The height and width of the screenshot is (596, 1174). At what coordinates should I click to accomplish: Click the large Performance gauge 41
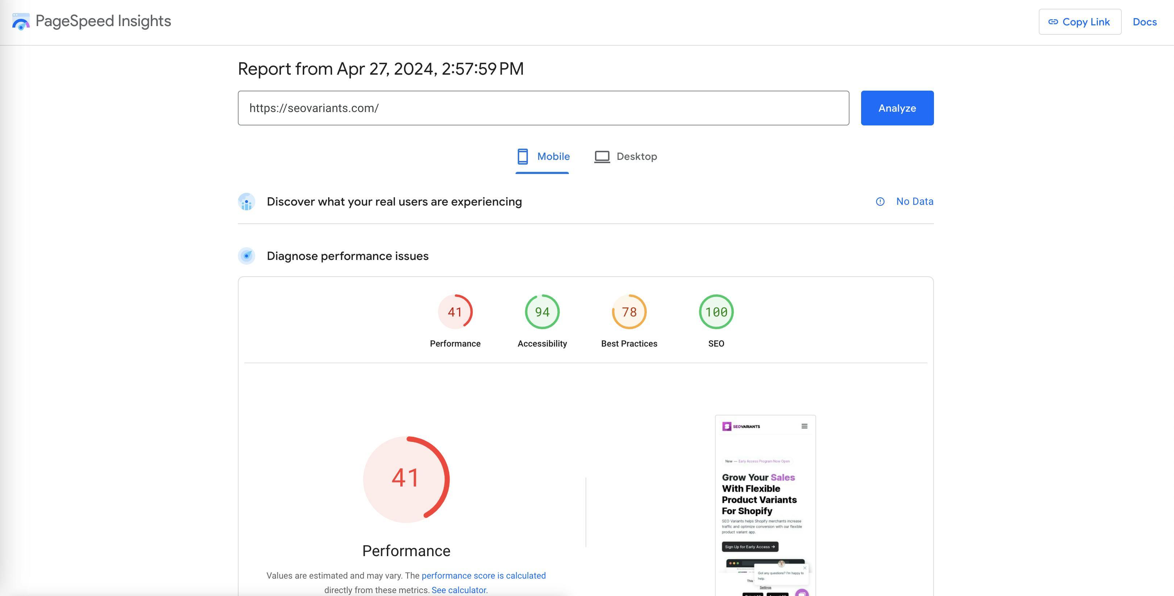click(x=406, y=479)
